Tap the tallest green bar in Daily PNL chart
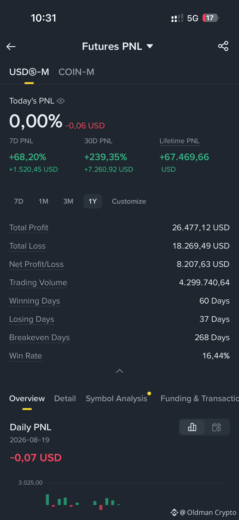Image resolution: width=239 pixels, height=520 pixels. click(x=47, y=500)
